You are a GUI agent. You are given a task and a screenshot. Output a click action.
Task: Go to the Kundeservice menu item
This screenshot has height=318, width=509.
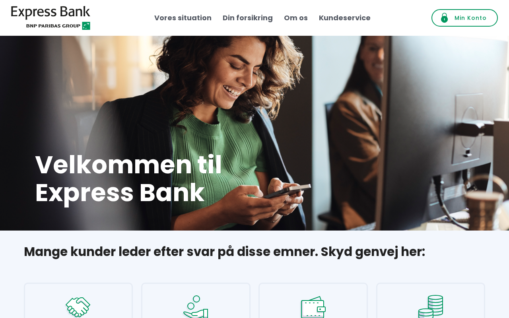[345, 18]
